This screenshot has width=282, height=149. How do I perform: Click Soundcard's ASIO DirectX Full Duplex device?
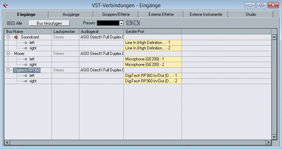click(102, 37)
